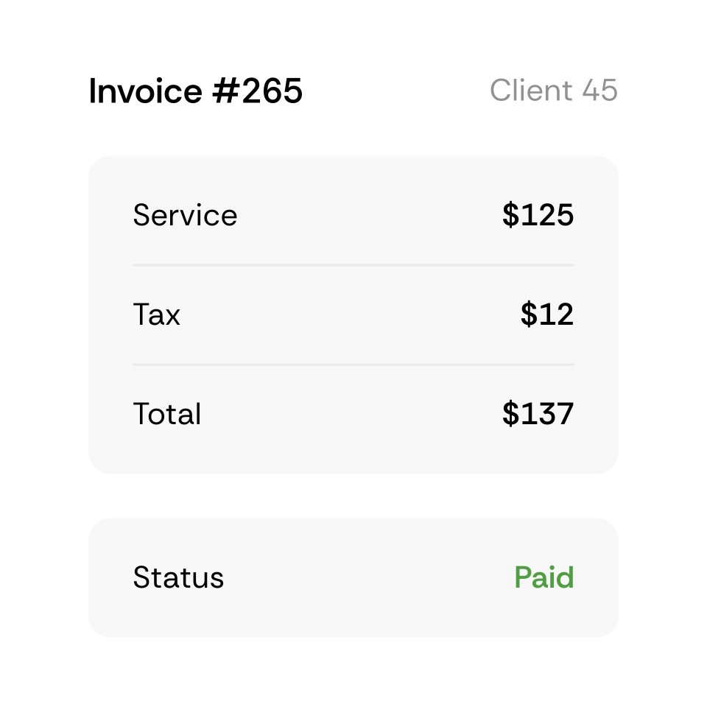This screenshot has height=707, width=707.
Task: Click the Invoice #265 heading
Action: point(195,90)
